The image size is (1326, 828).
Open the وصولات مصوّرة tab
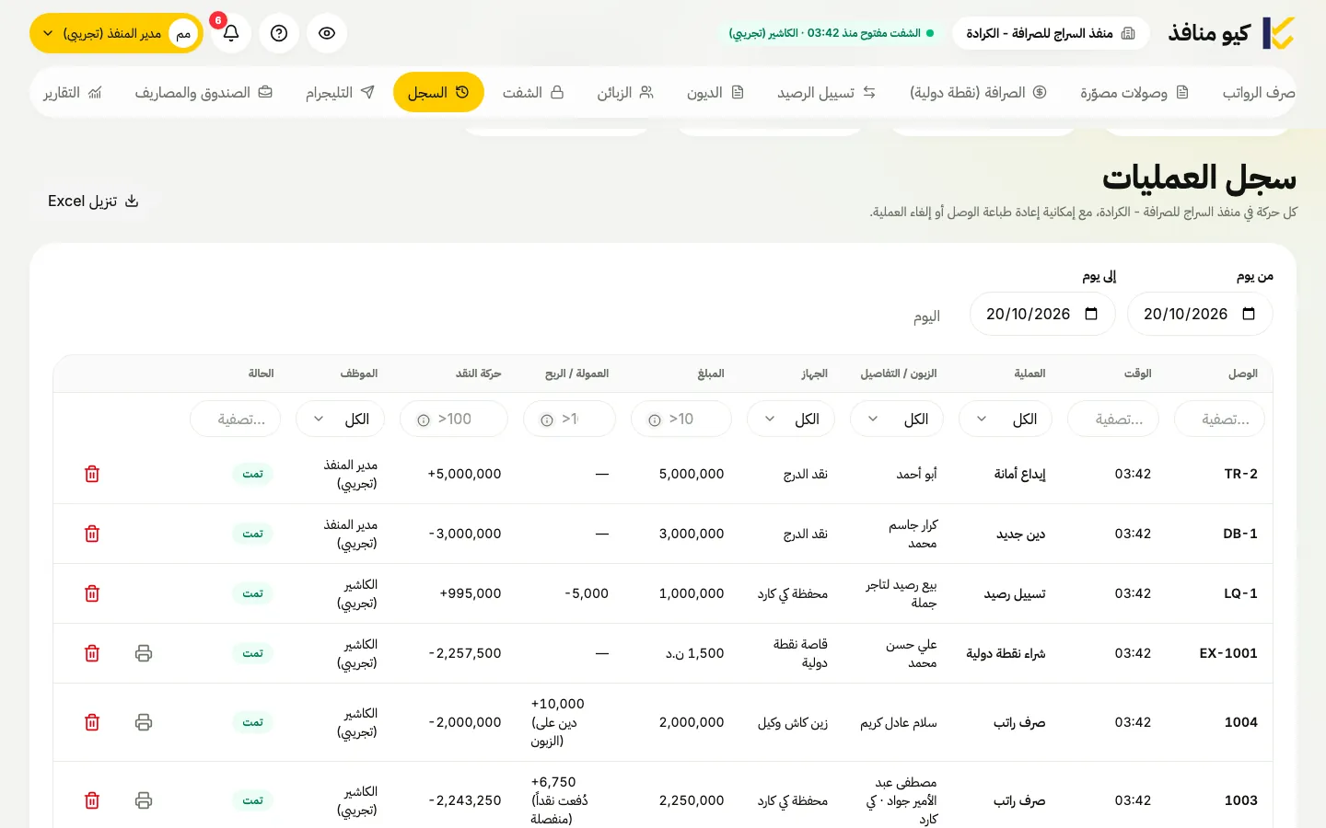1134,92
